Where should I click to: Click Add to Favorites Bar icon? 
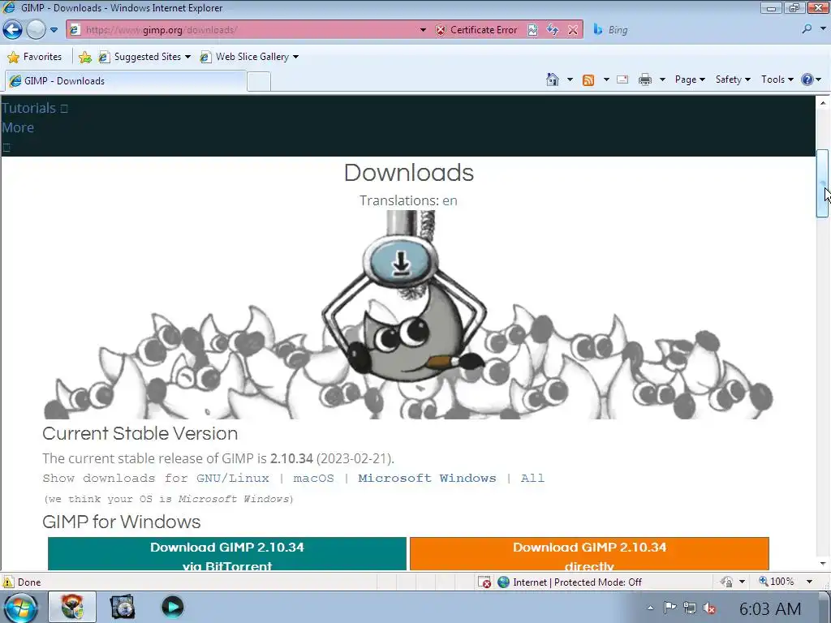[84, 57]
